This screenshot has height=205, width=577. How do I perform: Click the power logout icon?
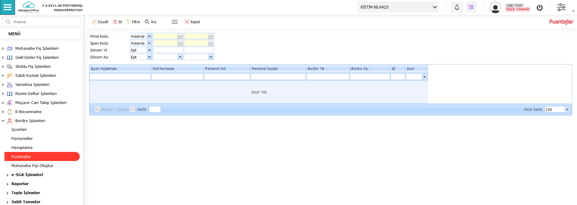point(540,8)
